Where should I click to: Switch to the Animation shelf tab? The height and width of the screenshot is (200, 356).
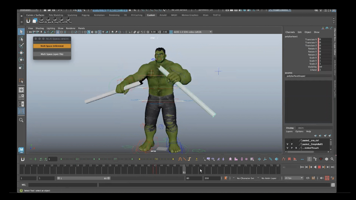[99, 15]
